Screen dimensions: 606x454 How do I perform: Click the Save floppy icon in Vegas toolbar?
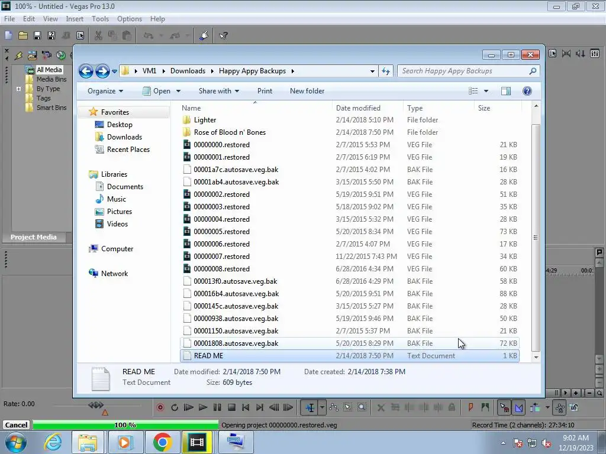(37, 35)
